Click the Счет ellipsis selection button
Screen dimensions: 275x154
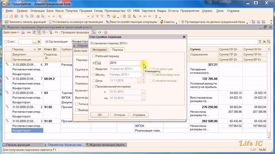(34, 42)
